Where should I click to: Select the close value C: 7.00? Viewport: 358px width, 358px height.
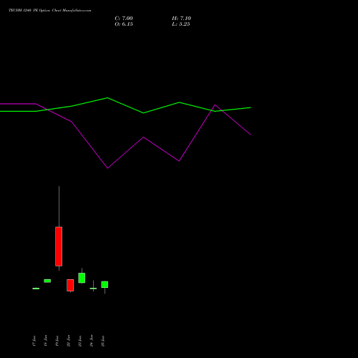(124, 19)
